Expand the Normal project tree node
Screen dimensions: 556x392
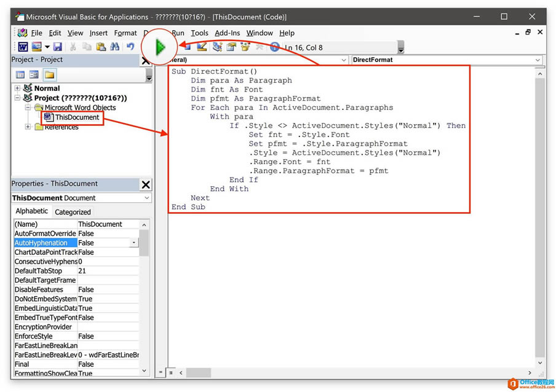tap(18, 88)
